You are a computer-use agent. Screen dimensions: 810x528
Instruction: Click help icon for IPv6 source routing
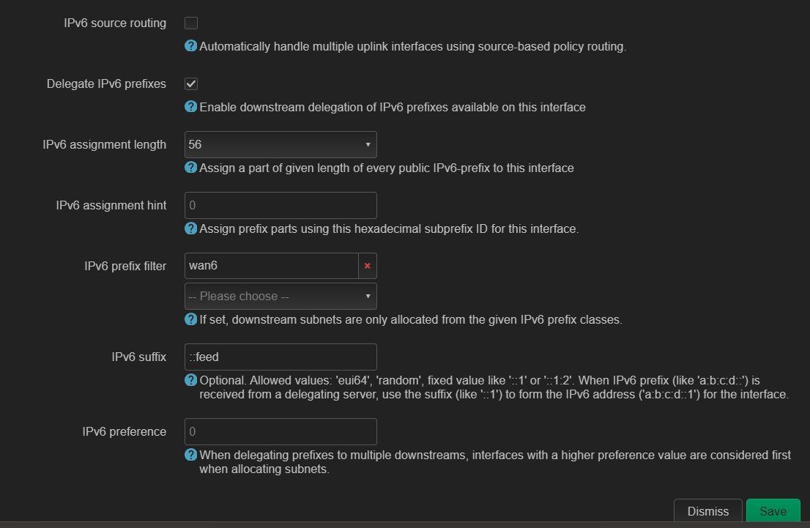click(x=191, y=46)
